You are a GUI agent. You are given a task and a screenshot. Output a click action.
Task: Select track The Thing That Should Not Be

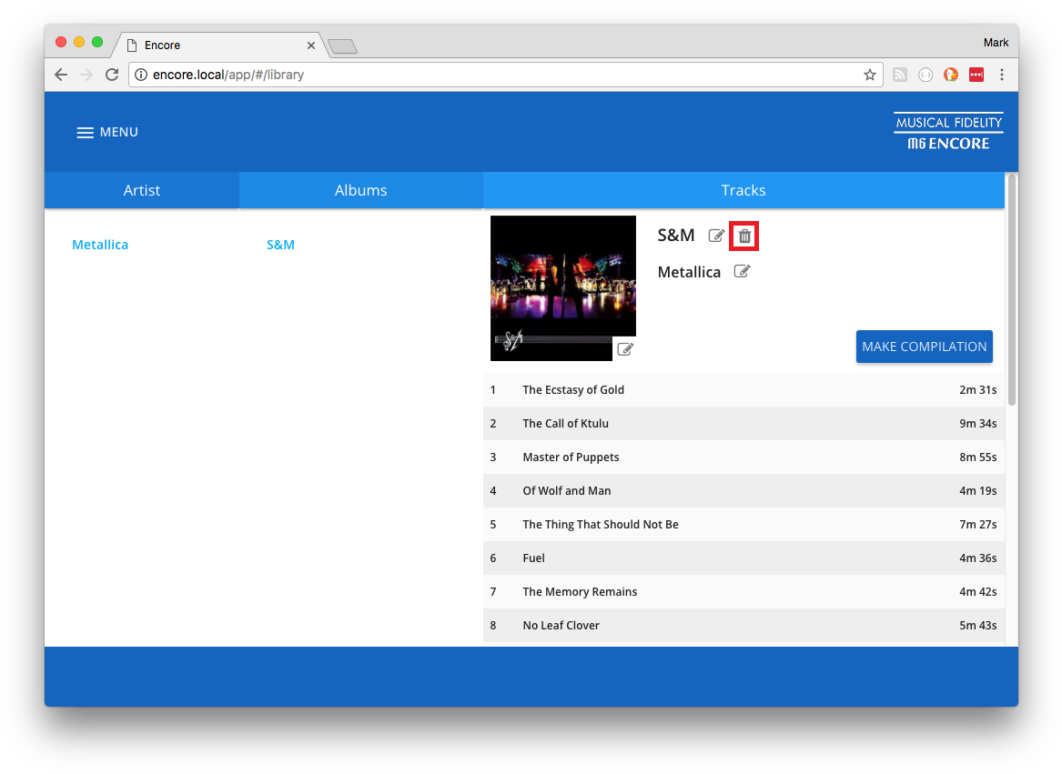point(743,524)
